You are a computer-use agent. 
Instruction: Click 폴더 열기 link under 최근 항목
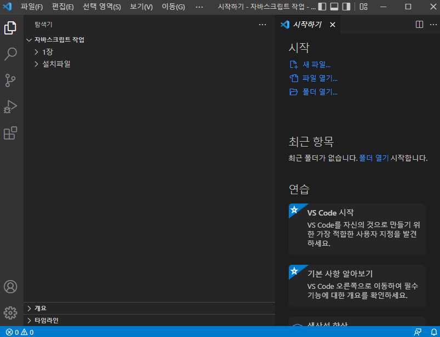pos(374,158)
